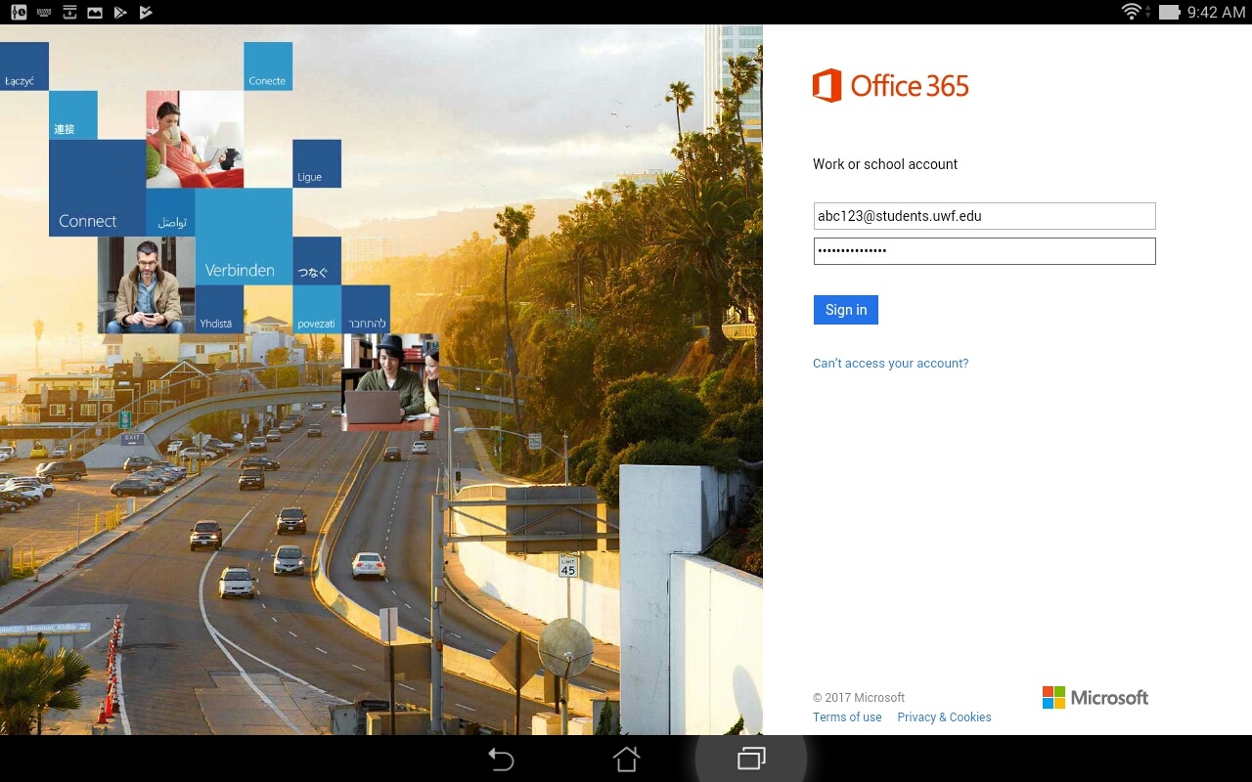Tap the 9:42 AM clock

1216,12
